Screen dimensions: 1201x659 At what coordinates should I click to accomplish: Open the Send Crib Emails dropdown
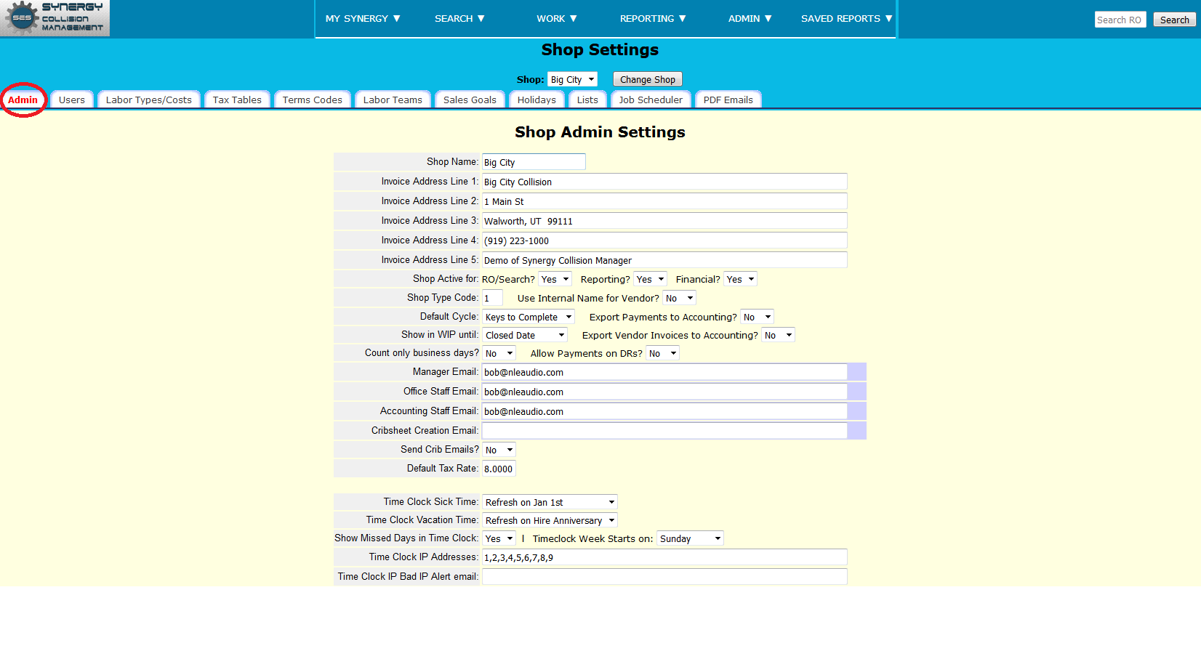(x=499, y=450)
